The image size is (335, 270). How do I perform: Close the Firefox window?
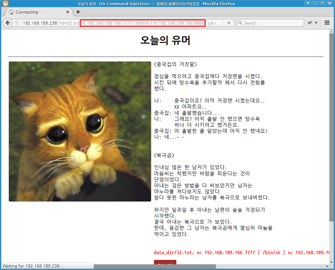pos(330,3)
